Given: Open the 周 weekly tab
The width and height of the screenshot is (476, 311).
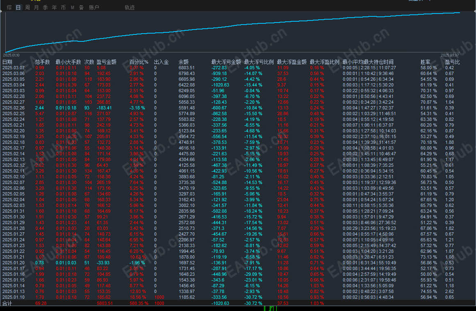Looking at the screenshot, I should point(27,7).
